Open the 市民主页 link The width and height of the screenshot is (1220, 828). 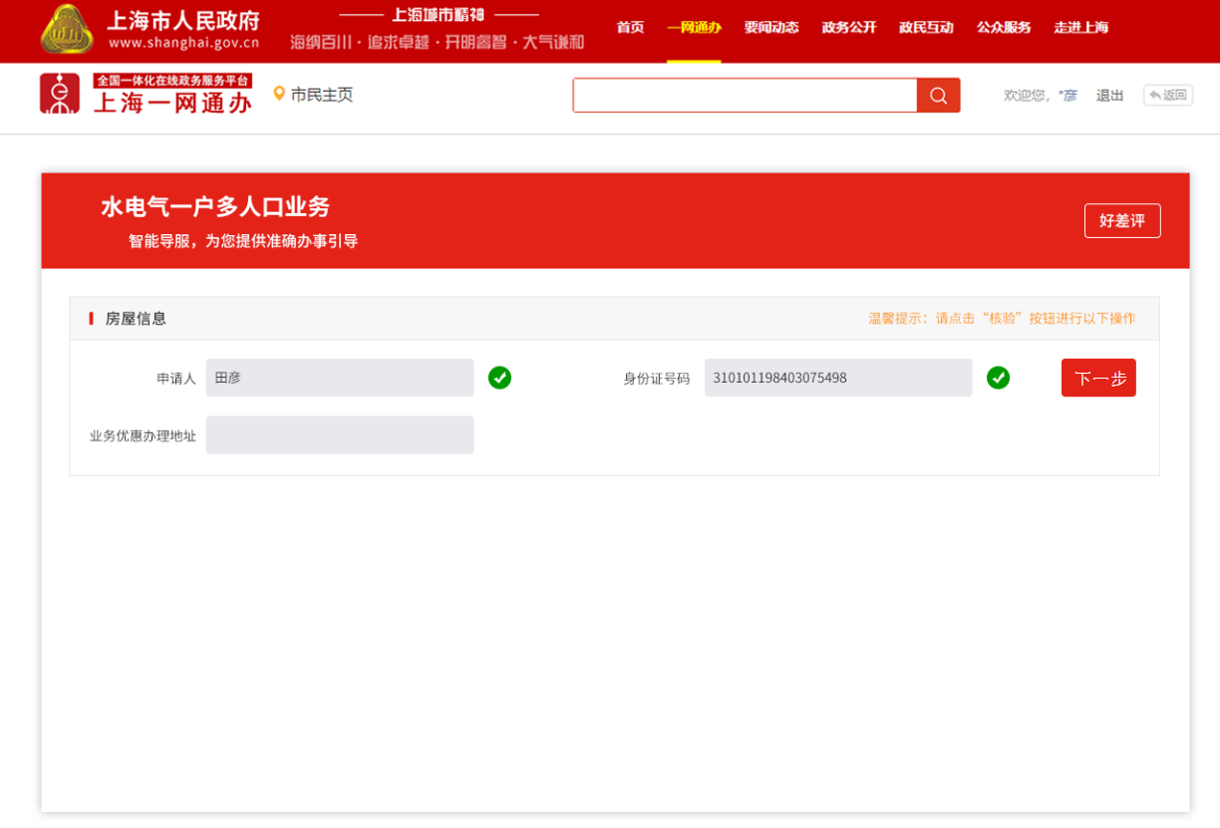click(321, 95)
